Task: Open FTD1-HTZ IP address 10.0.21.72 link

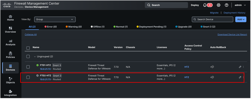Action: click(45, 69)
